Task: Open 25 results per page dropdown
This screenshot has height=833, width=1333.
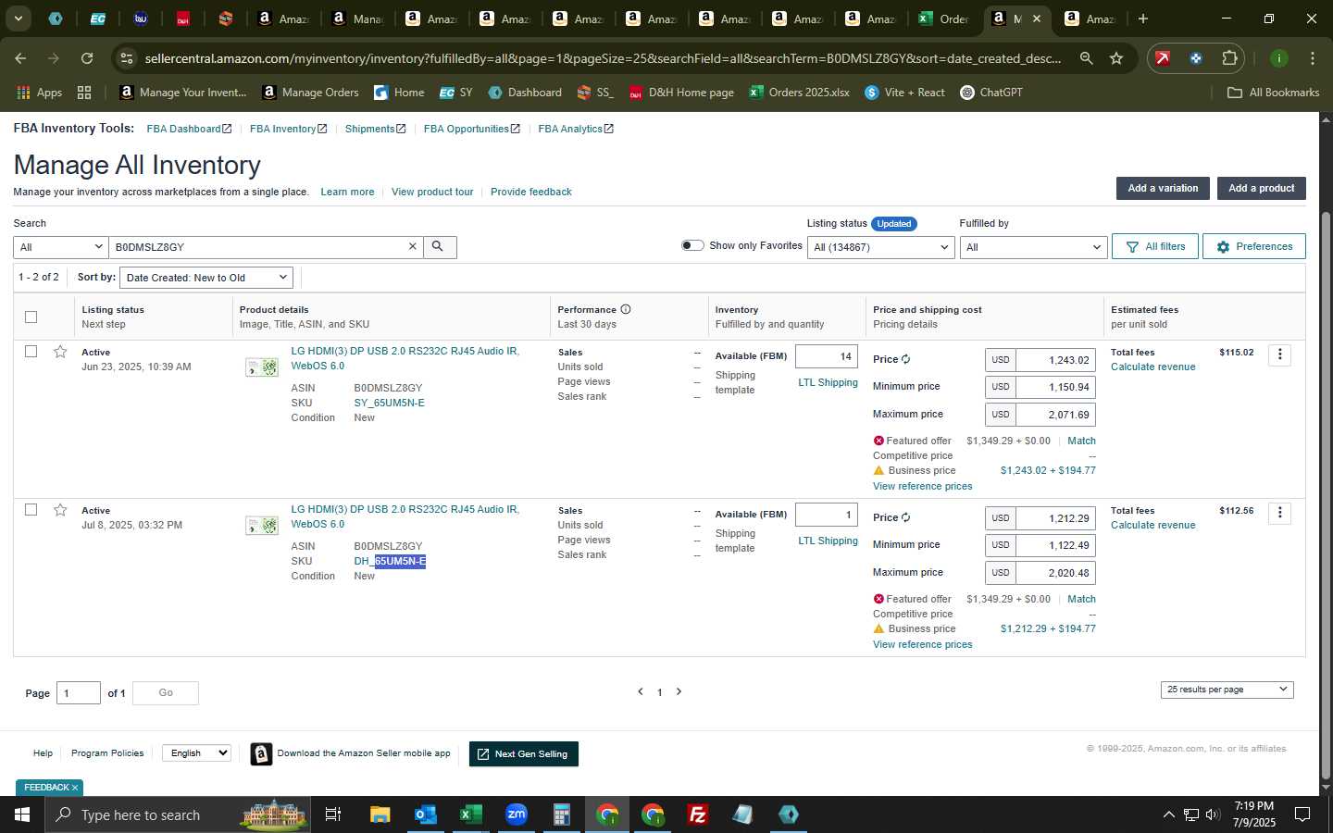Action: pos(1227,690)
